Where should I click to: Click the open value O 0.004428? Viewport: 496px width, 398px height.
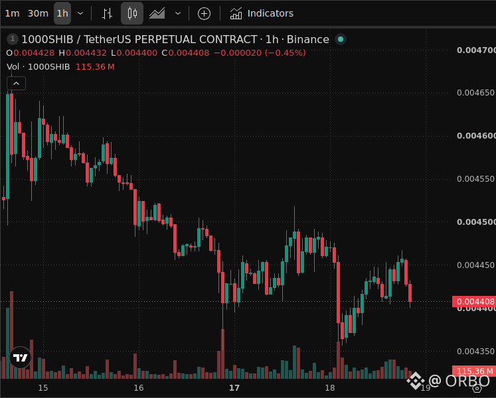point(31,53)
